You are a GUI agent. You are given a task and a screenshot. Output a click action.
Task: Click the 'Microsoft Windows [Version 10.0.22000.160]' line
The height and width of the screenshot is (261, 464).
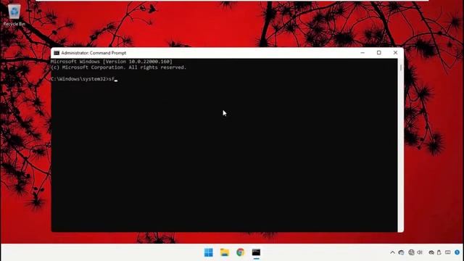pyautogui.click(x=111, y=62)
